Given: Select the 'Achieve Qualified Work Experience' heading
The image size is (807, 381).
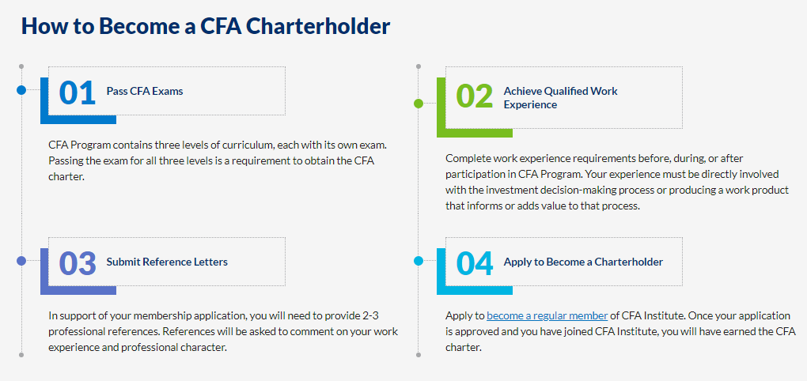Looking at the screenshot, I should pos(560,97).
